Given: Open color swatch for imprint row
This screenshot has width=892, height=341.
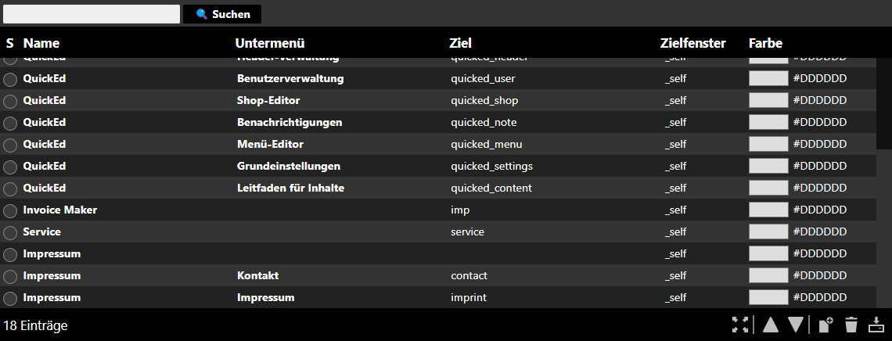Looking at the screenshot, I should click(x=768, y=297).
